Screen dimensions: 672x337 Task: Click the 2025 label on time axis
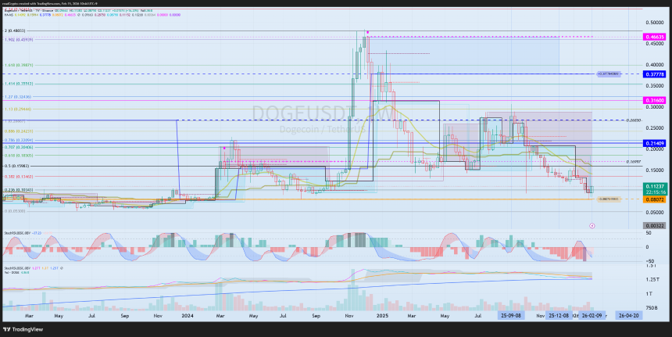coord(382,316)
